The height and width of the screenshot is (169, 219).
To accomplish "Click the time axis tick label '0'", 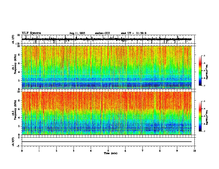I will tap(22, 151).
